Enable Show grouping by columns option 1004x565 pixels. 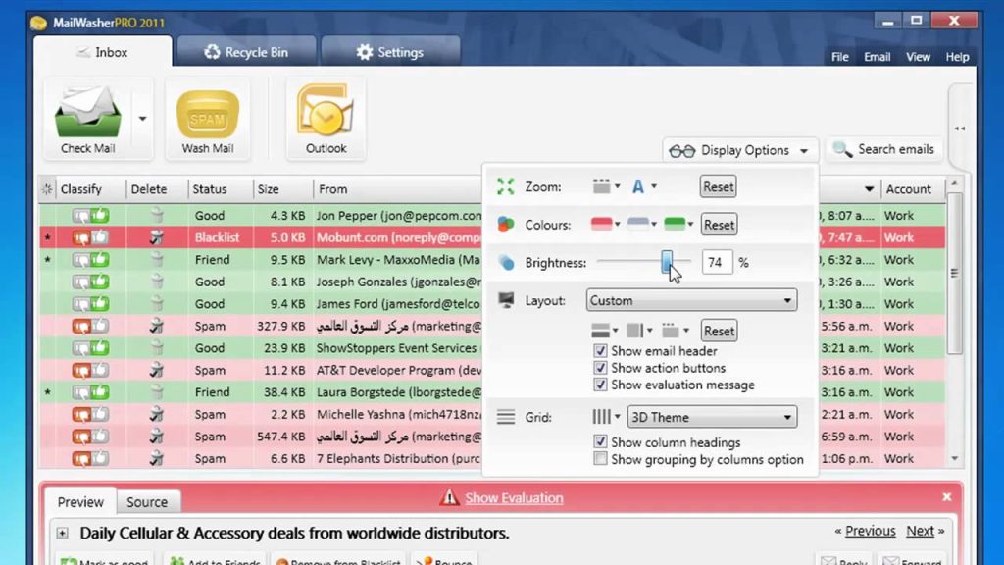pyautogui.click(x=601, y=459)
